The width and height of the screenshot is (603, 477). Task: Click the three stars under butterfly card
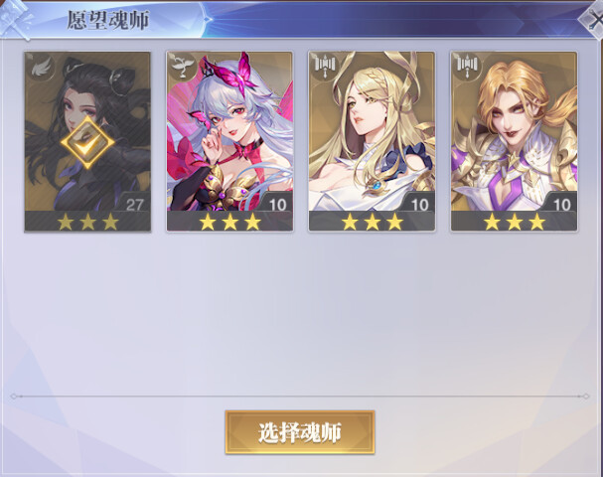coord(229,222)
